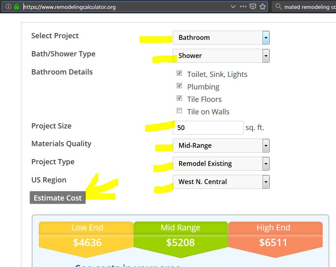Bookmark this page with the star icon
The width and height of the screenshot is (336, 267).
[x=263, y=6]
